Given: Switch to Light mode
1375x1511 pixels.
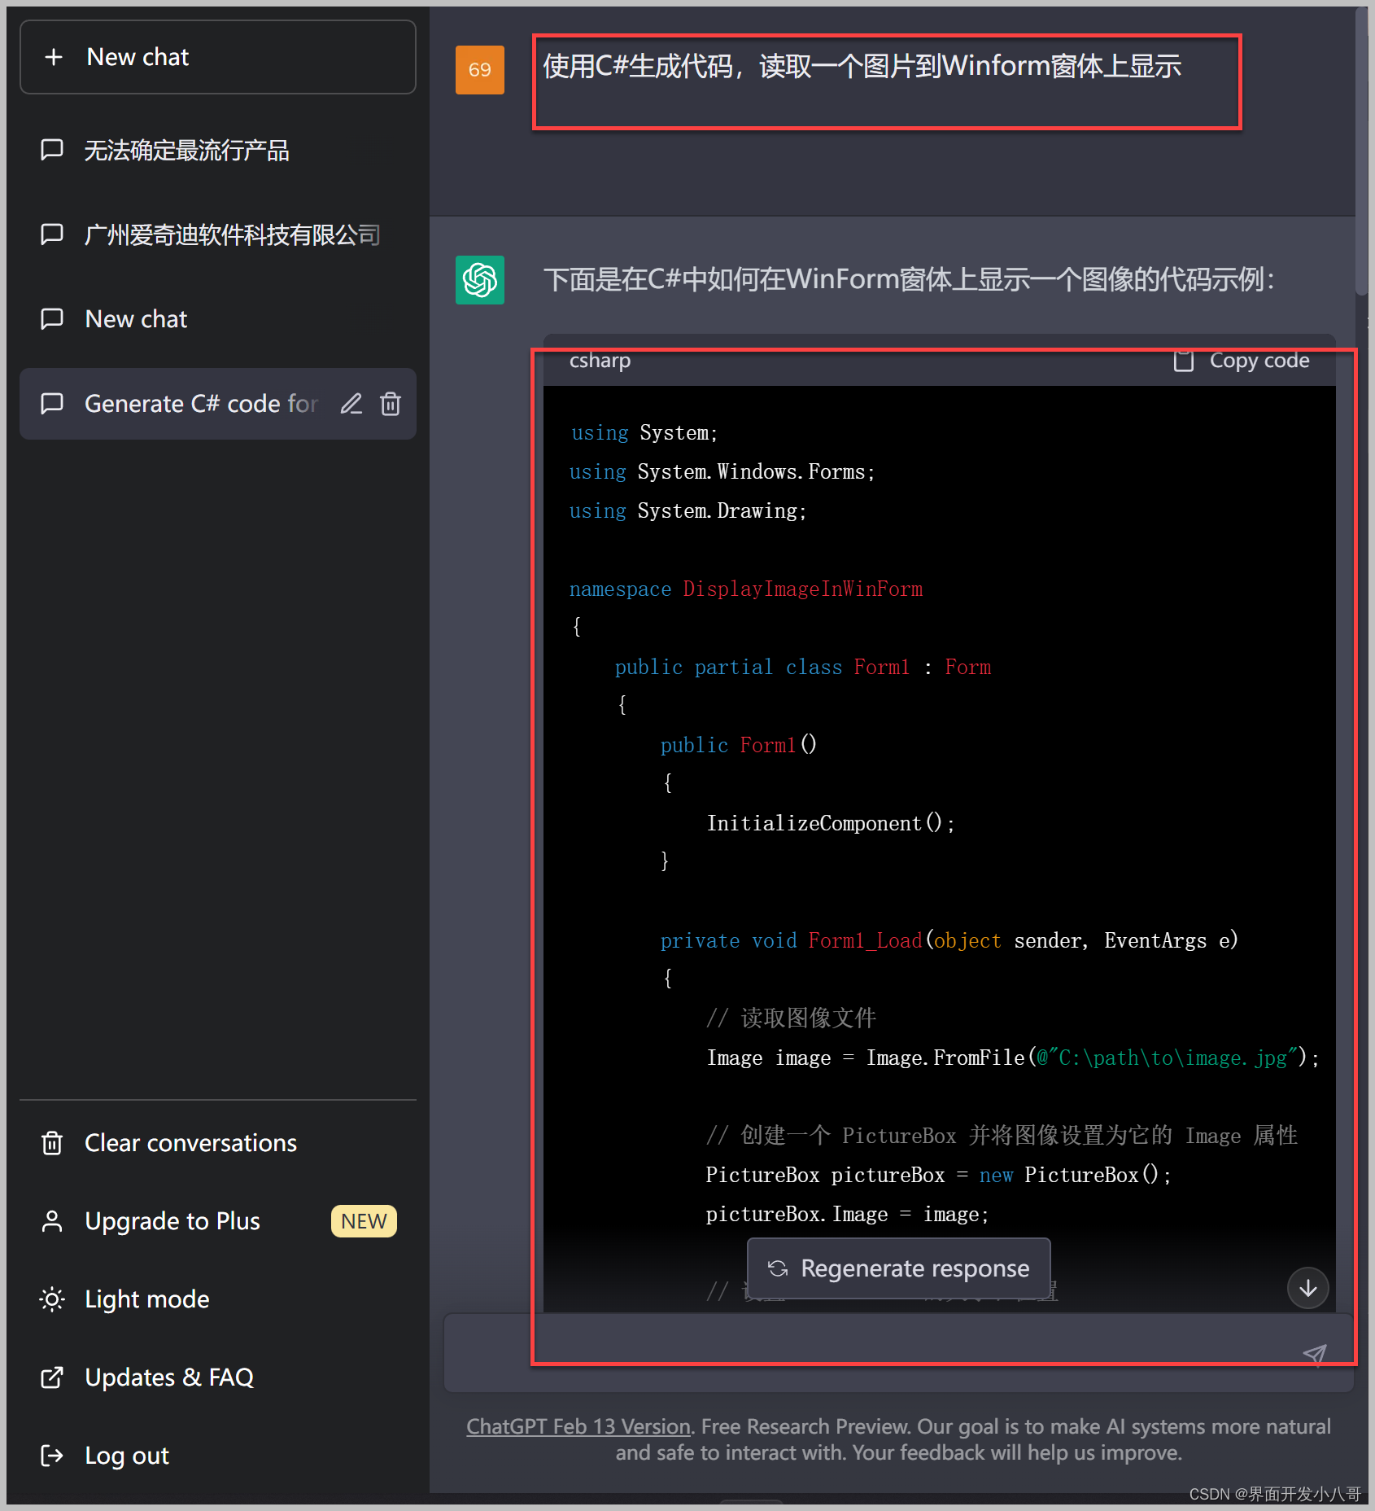Looking at the screenshot, I should (x=146, y=1299).
